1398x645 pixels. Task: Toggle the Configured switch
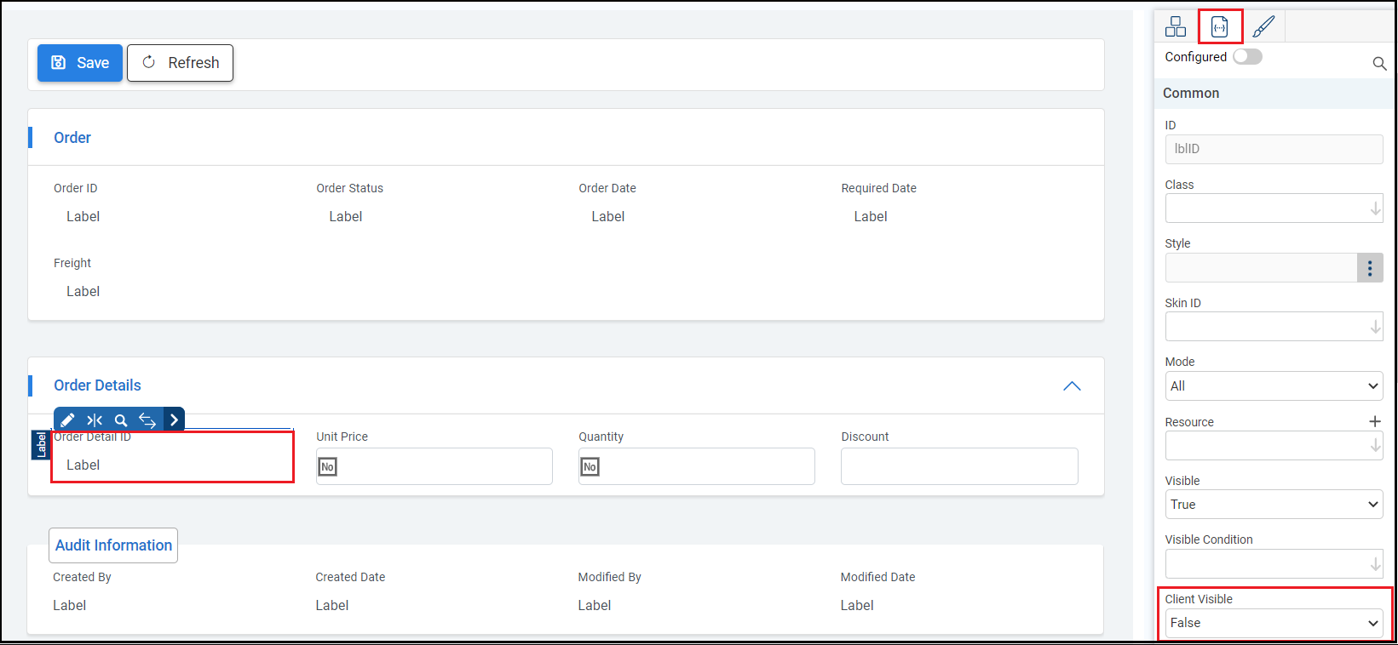pyautogui.click(x=1247, y=57)
